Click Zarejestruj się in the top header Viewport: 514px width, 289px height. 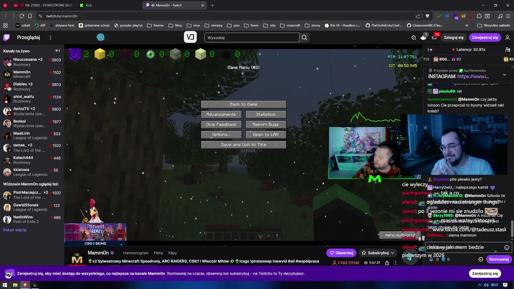485,37
